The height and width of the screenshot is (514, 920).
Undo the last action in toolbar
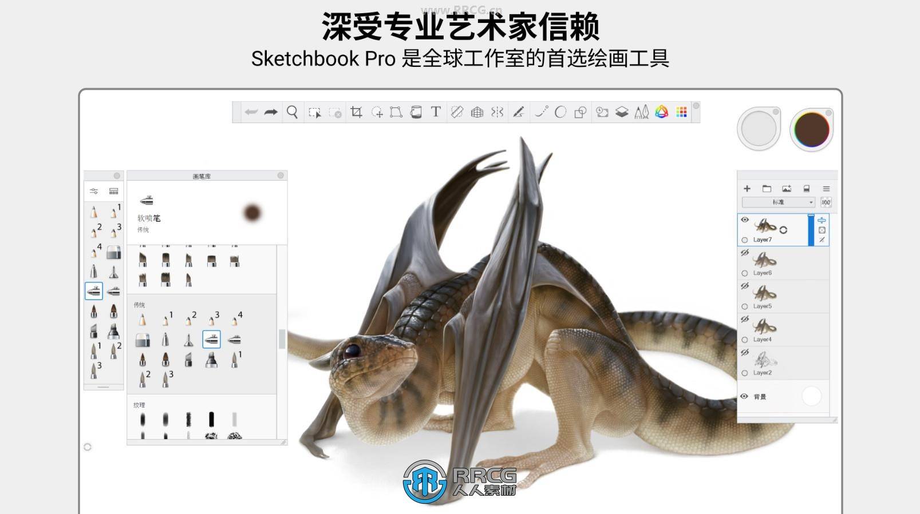click(x=251, y=112)
